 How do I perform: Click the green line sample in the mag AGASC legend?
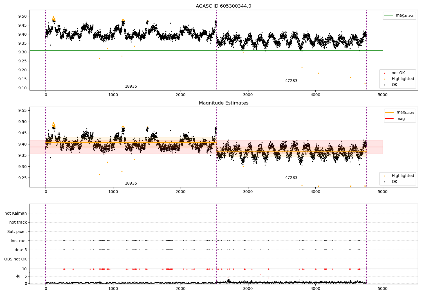click(x=389, y=15)
